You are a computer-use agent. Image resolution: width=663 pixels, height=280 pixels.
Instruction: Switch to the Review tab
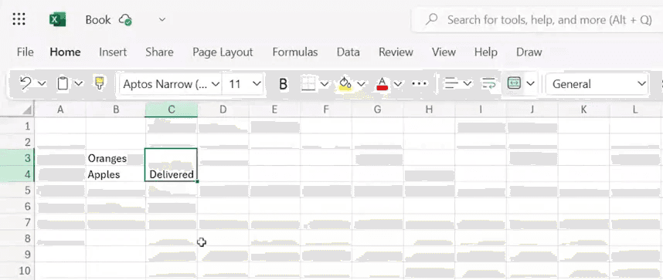coord(396,52)
